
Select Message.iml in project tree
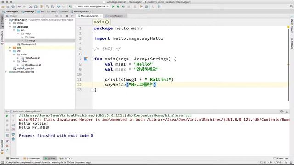28,44
